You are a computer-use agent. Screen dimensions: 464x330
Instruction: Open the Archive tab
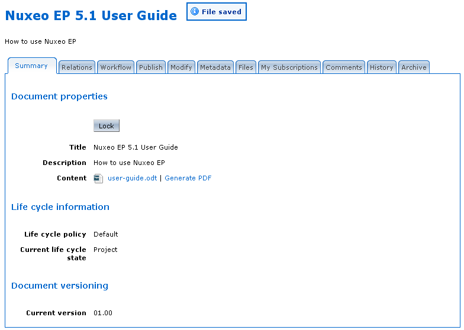pos(414,67)
